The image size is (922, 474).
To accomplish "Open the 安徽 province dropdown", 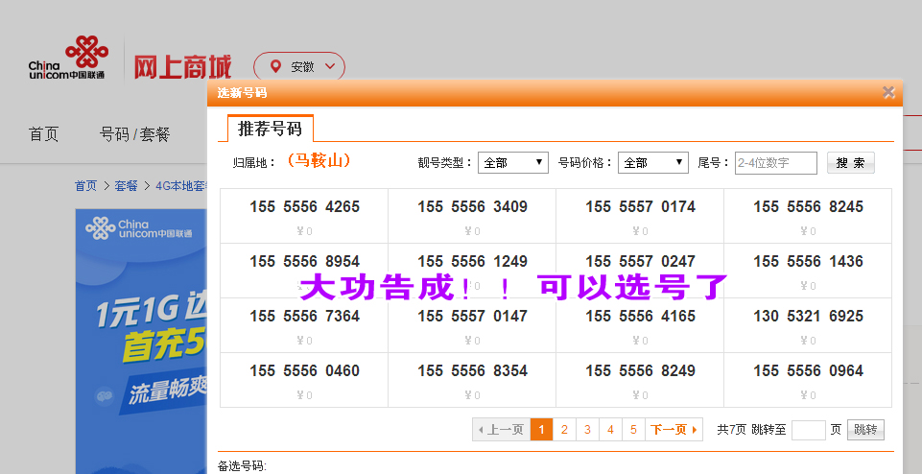I will click(299, 67).
